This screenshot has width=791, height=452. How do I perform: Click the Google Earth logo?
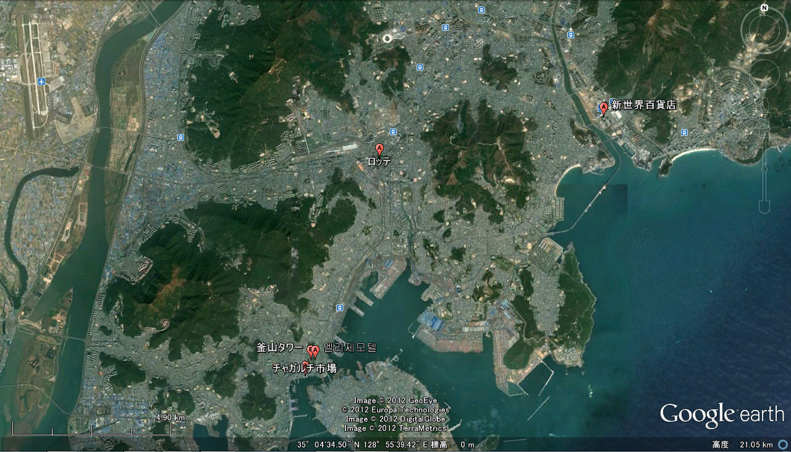(x=722, y=414)
